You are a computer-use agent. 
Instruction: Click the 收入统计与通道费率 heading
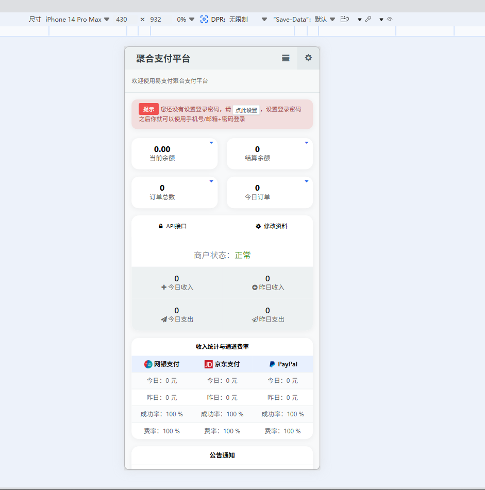(222, 347)
